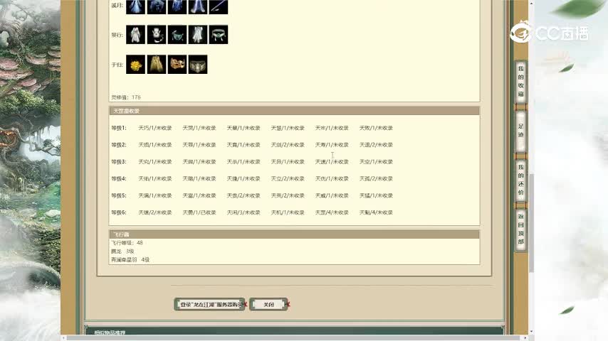Click the white vase-shaped ornament icon
This screenshot has height=341, width=608.
coord(157,34)
